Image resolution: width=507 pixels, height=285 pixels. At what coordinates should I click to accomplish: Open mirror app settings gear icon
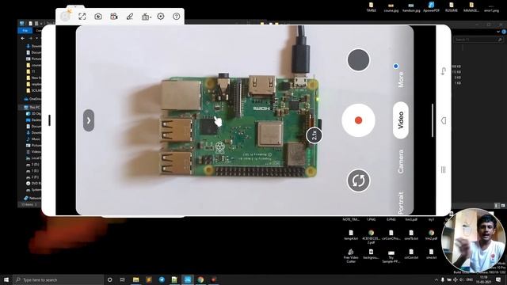[x=161, y=16]
